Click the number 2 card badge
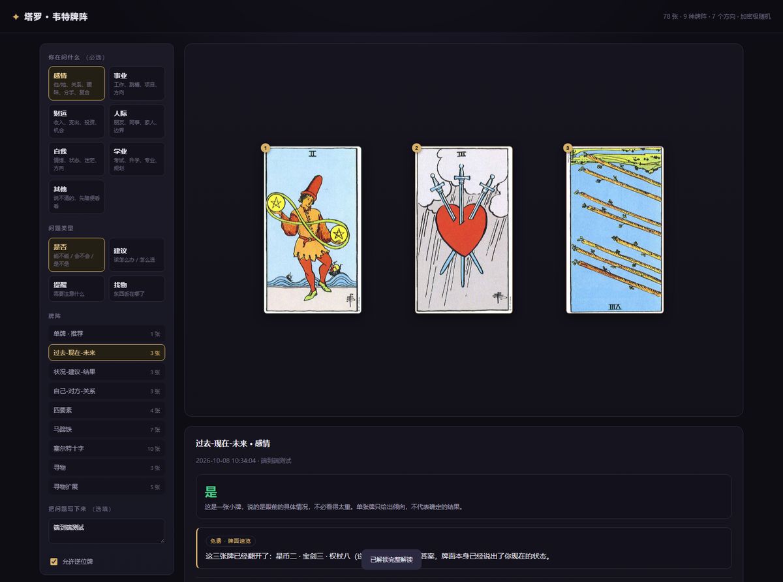This screenshot has width=783, height=582. point(416,148)
